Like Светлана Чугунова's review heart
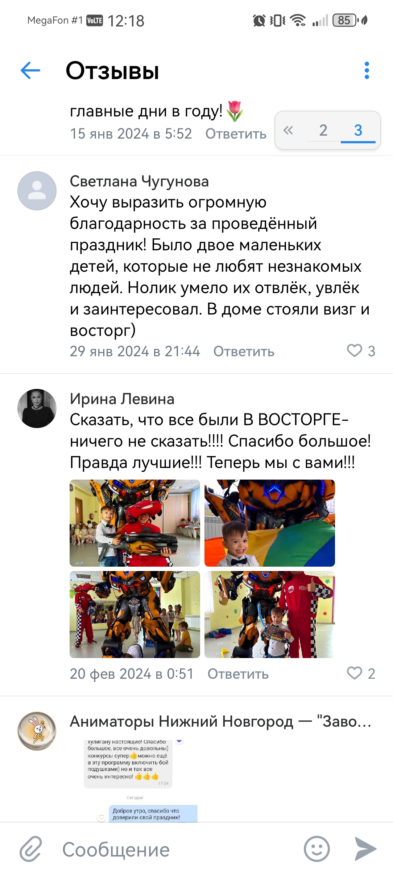 355,351
